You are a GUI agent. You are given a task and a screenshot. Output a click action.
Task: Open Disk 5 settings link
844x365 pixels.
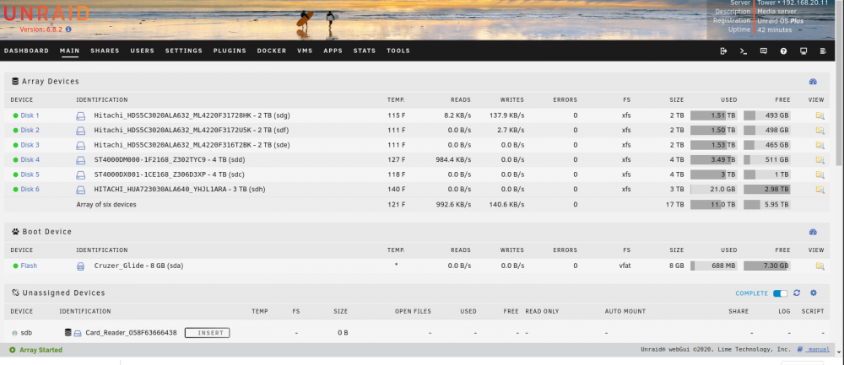30,174
